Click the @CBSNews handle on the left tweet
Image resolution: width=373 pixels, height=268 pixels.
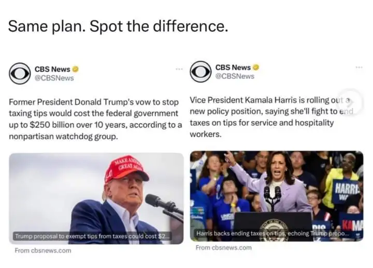point(54,78)
